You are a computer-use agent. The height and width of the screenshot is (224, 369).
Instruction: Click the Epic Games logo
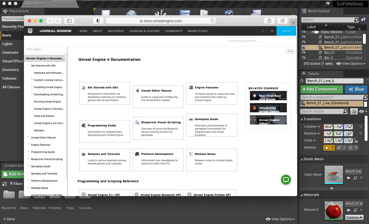(x=30, y=31)
